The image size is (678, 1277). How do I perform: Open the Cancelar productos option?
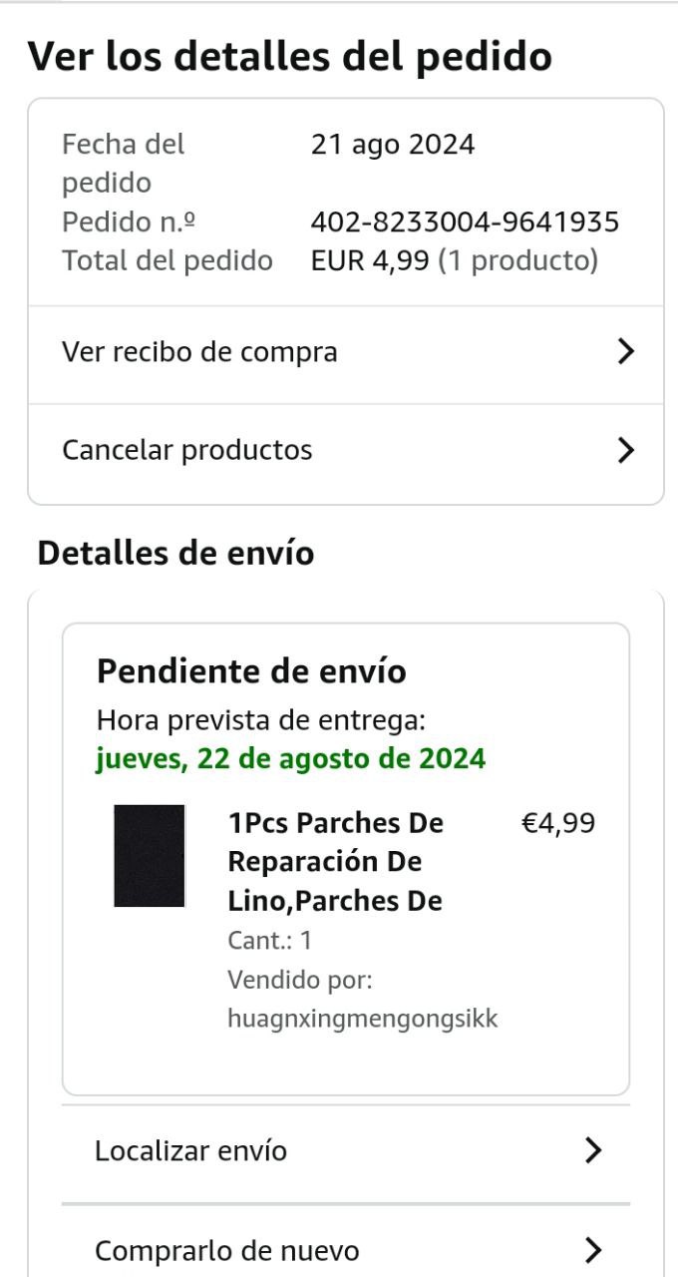click(x=187, y=450)
